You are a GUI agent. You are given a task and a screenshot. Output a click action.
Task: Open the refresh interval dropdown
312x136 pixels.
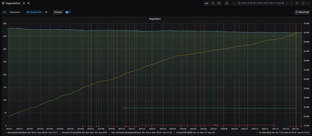coord(308,3)
